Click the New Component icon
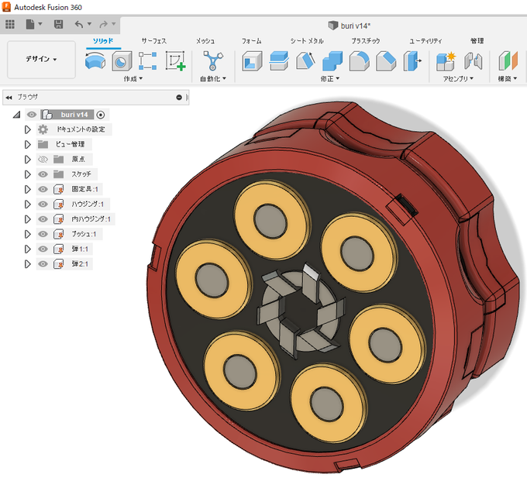The width and height of the screenshot is (527, 478). pyautogui.click(x=446, y=61)
